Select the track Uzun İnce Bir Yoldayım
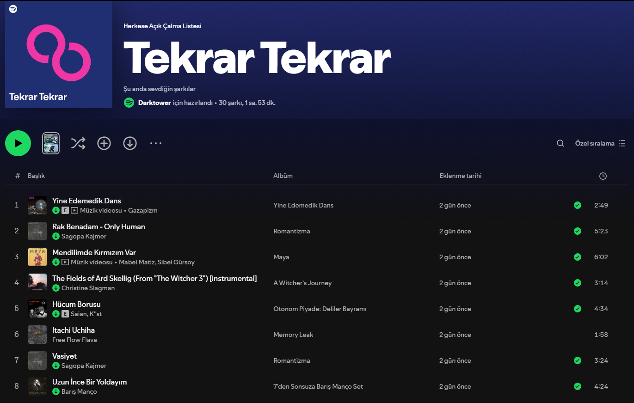 89,382
